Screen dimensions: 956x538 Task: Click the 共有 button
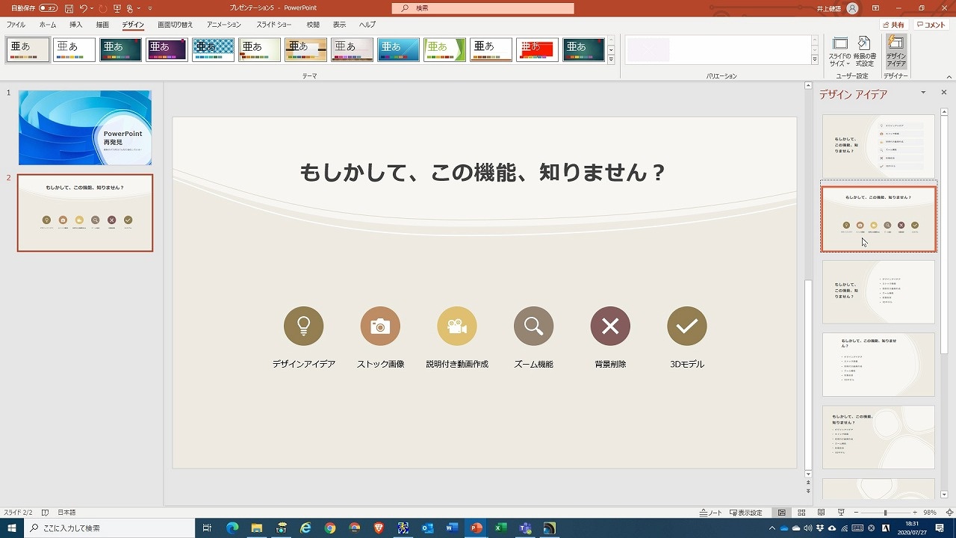click(895, 24)
